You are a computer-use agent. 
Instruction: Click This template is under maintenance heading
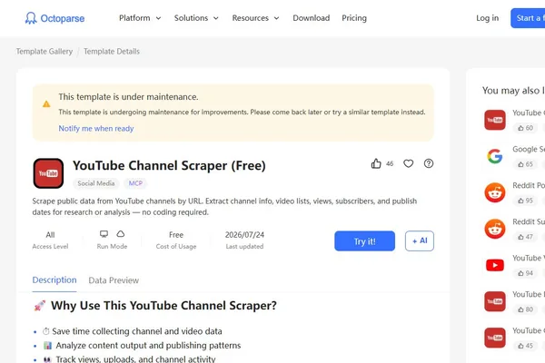click(x=128, y=97)
